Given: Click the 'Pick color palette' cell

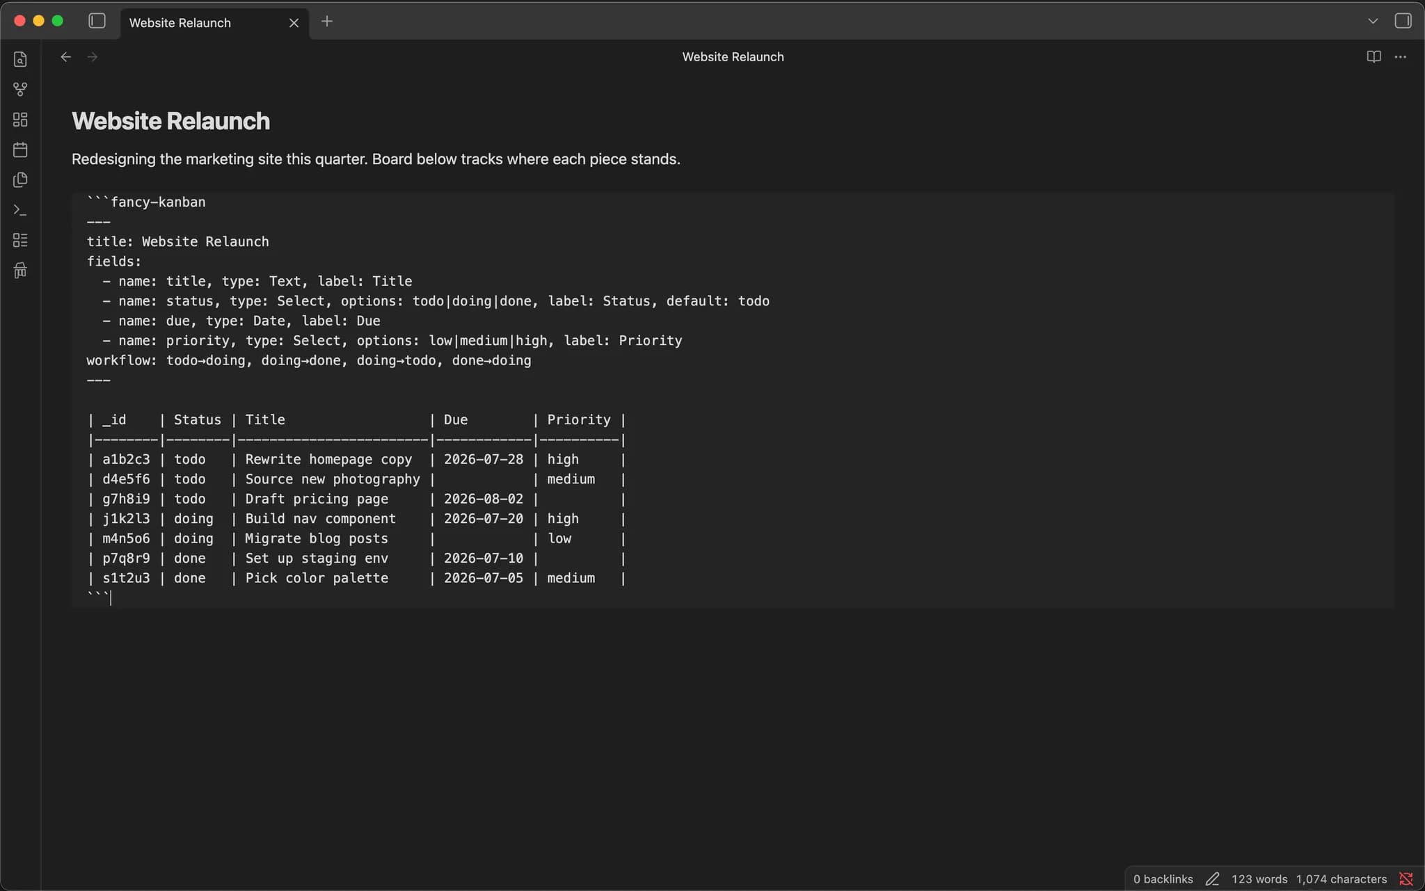Looking at the screenshot, I should [317, 578].
